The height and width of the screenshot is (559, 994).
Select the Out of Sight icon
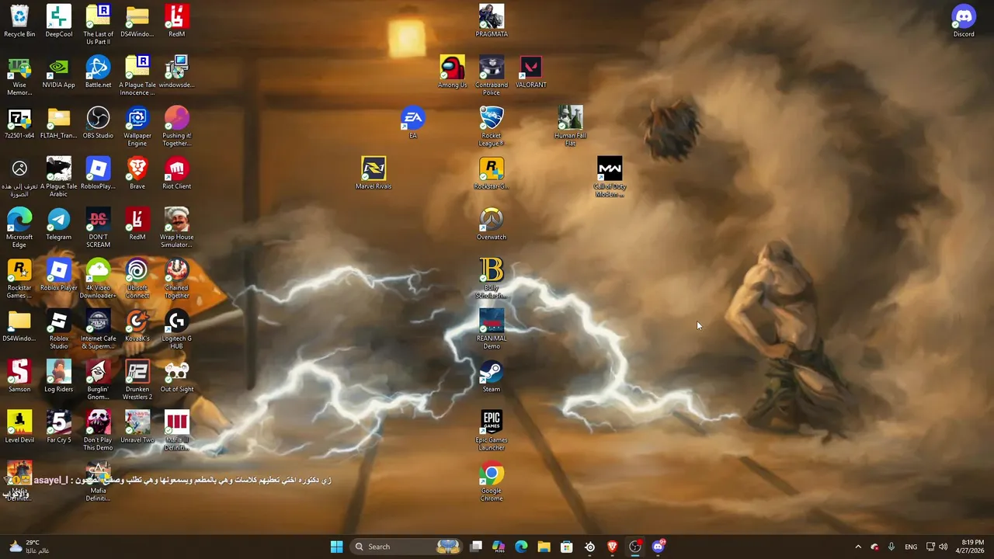click(x=176, y=376)
